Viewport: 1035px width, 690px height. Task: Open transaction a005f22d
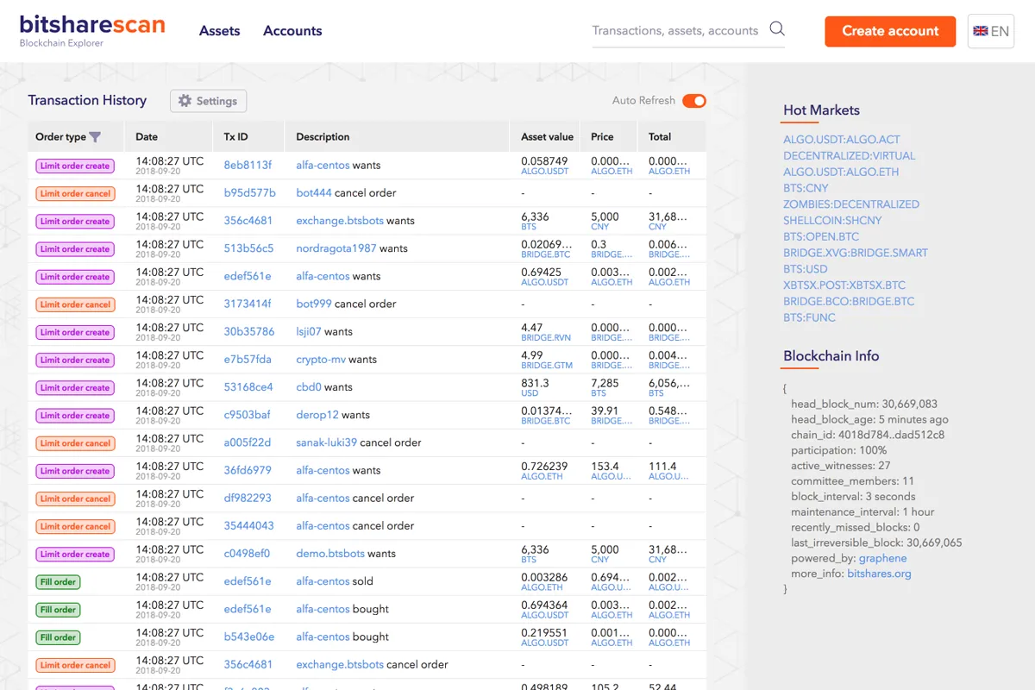click(x=248, y=442)
